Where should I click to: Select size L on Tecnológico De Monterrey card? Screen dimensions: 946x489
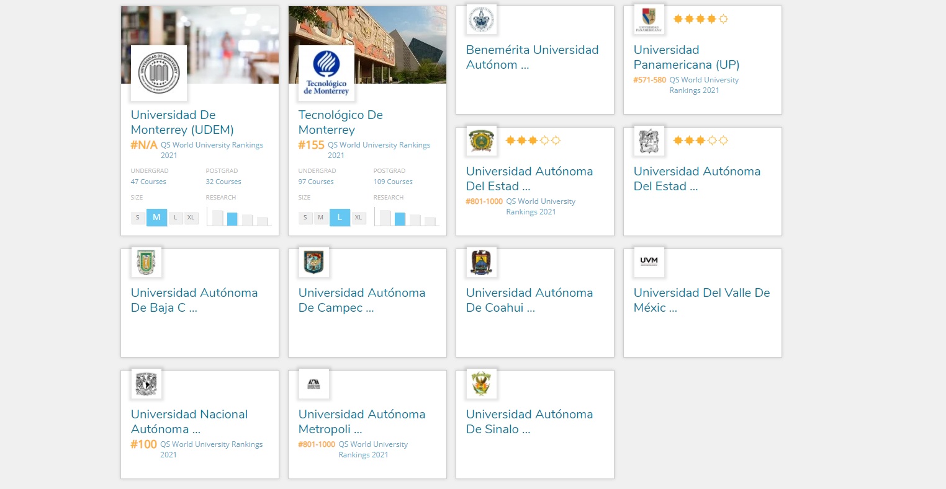point(340,218)
